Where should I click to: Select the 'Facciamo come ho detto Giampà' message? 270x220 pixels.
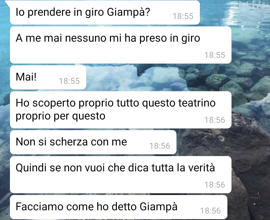coord(119,207)
